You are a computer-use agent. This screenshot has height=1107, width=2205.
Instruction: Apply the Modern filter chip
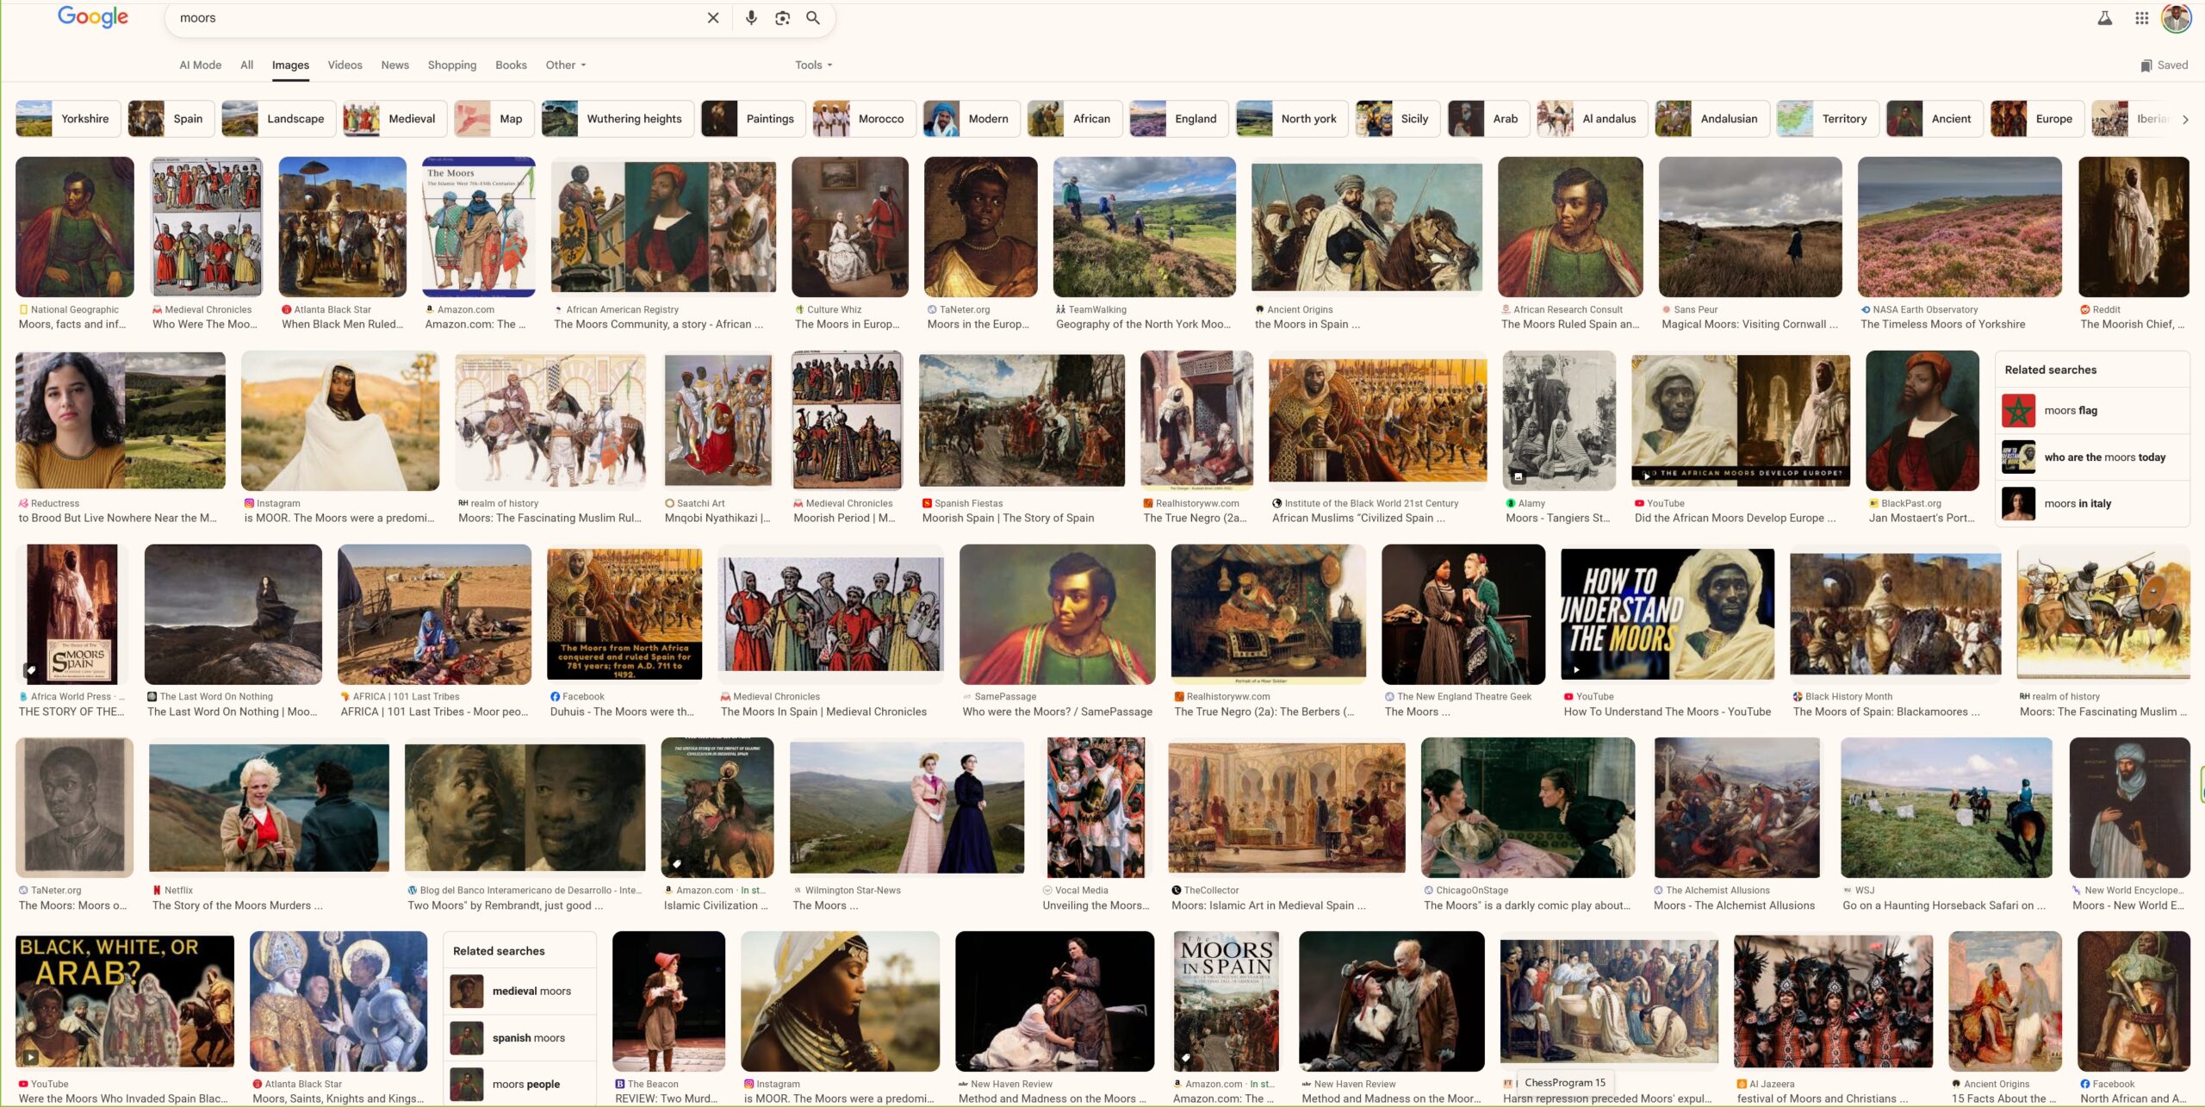[971, 119]
